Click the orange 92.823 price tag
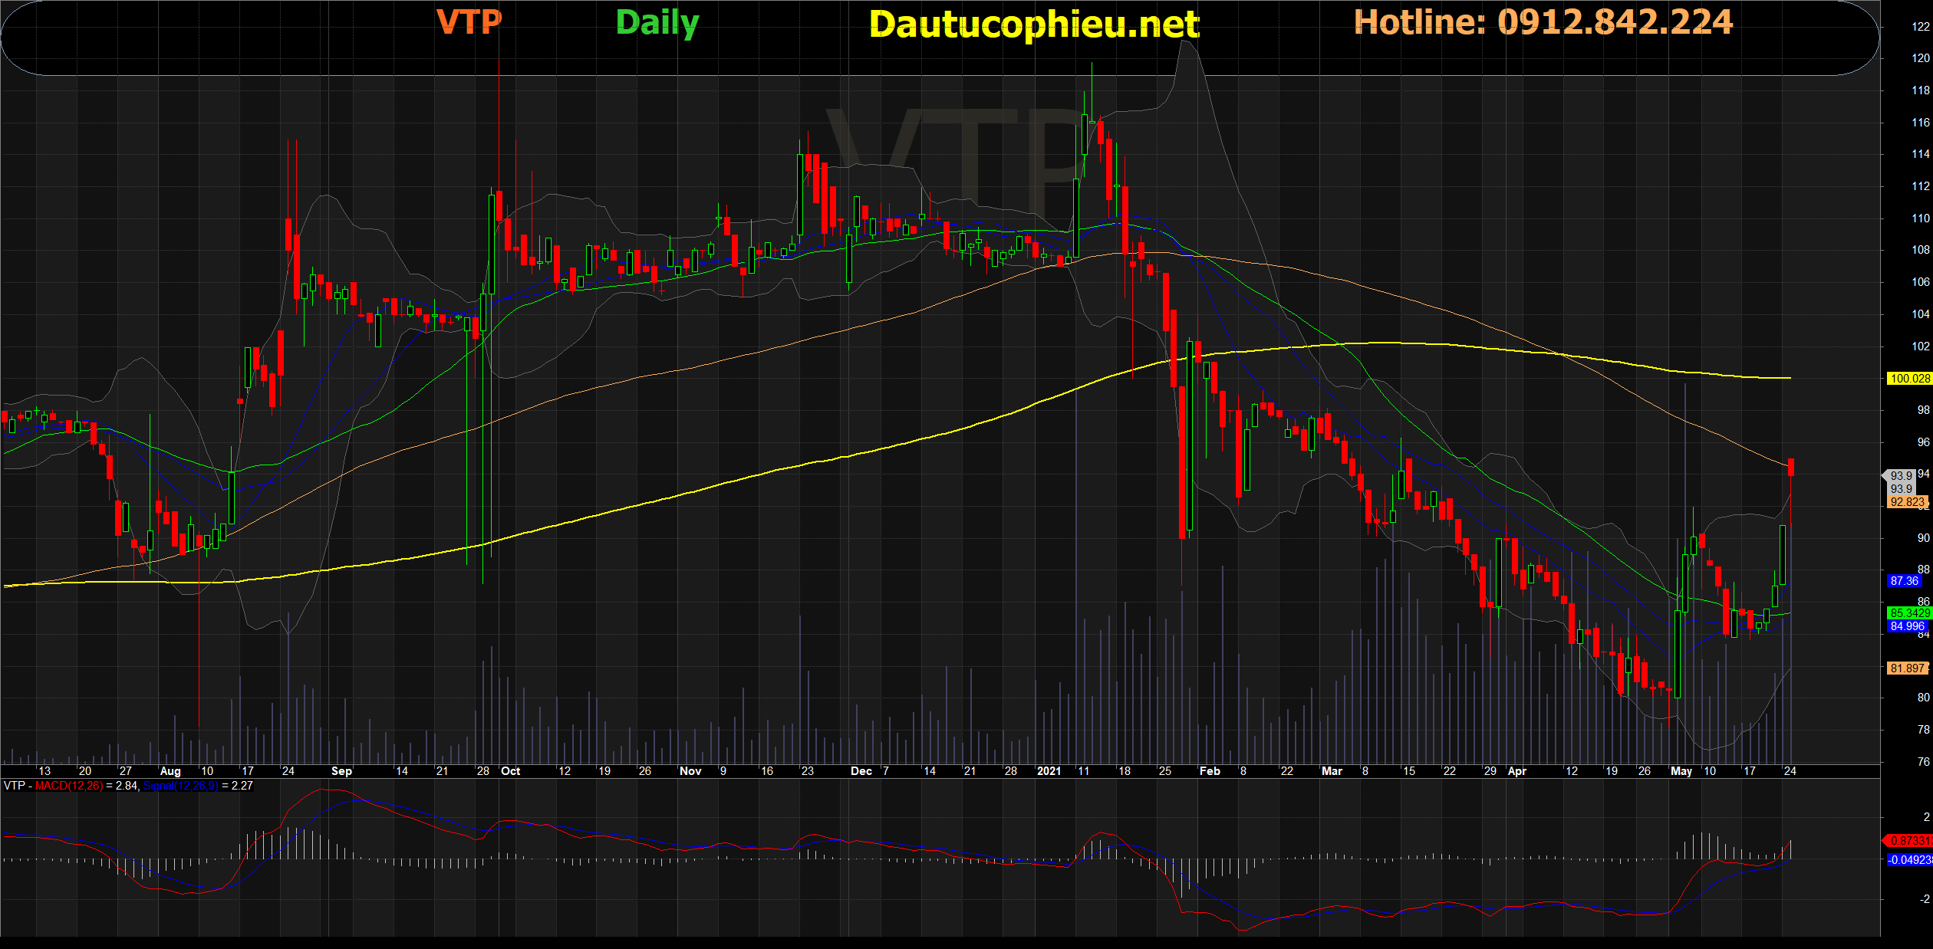Image resolution: width=1933 pixels, height=949 pixels. point(1907,502)
